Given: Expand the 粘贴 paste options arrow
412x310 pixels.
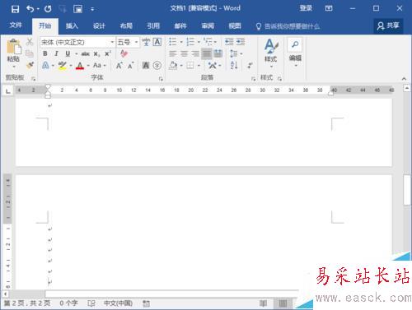Looking at the screenshot, I should [x=14, y=67].
